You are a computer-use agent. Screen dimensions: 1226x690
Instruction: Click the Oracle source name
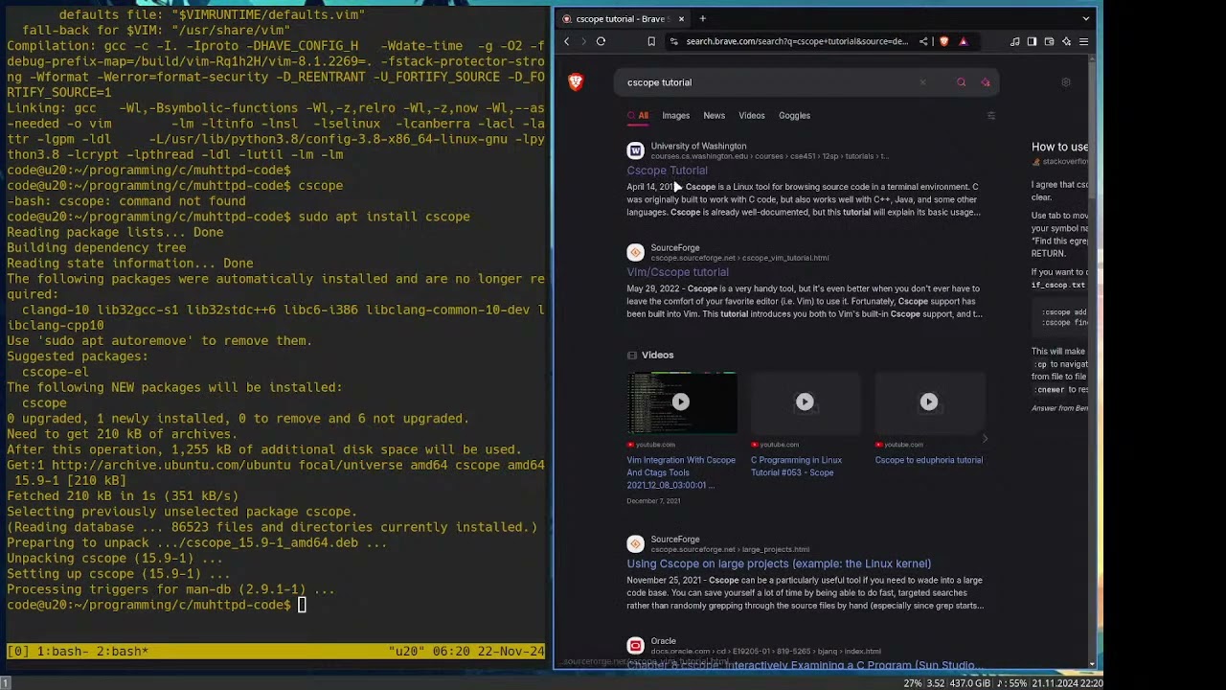(x=663, y=641)
